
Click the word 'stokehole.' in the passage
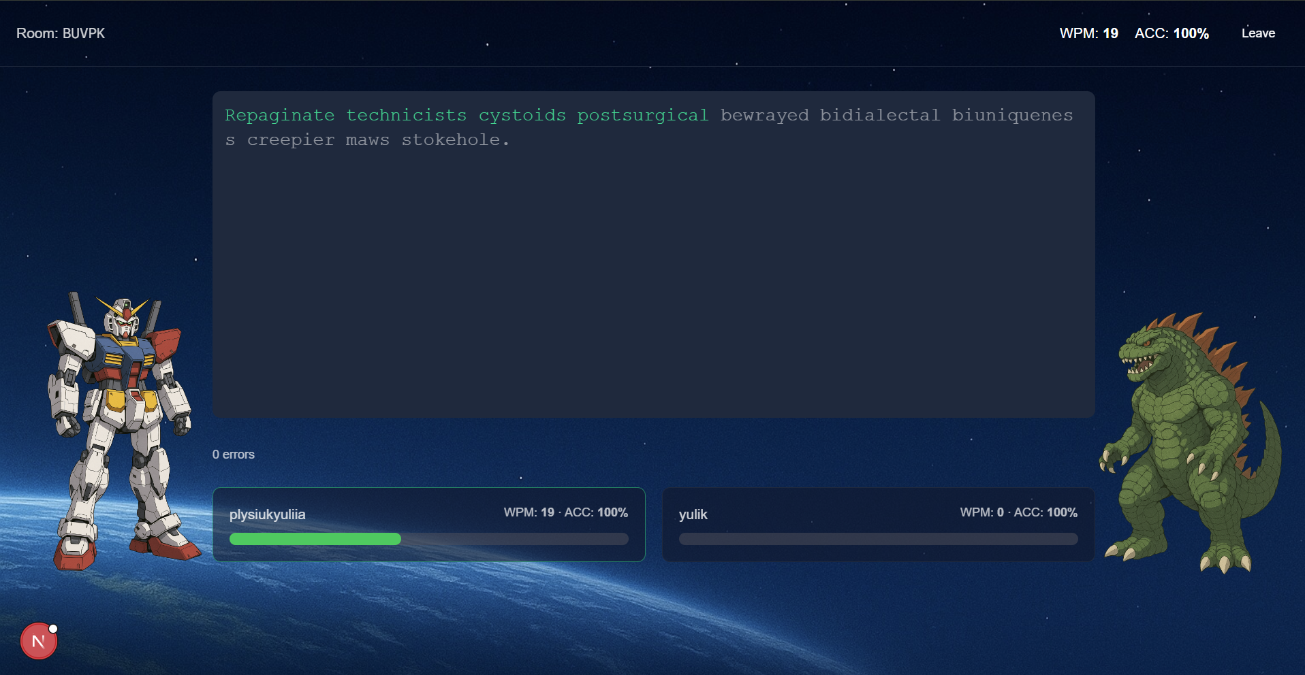[x=456, y=140]
